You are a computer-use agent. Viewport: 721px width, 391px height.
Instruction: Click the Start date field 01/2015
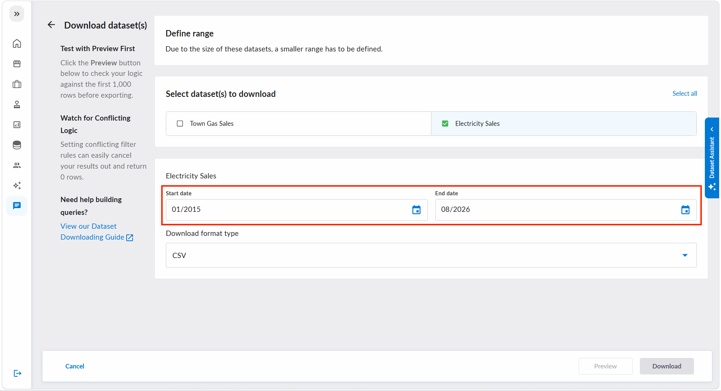click(x=296, y=210)
